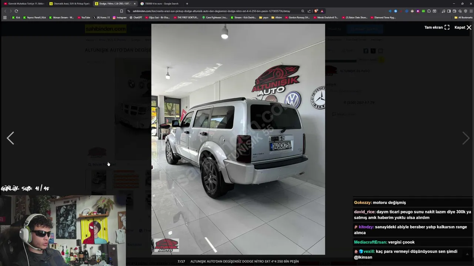Open the browser main hamburger menu

point(471,11)
